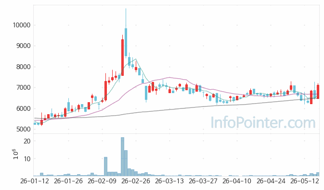The width and height of the screenshot is (324, 190).
Task: Click the volume axis label 10
Action: click(27, 159)
